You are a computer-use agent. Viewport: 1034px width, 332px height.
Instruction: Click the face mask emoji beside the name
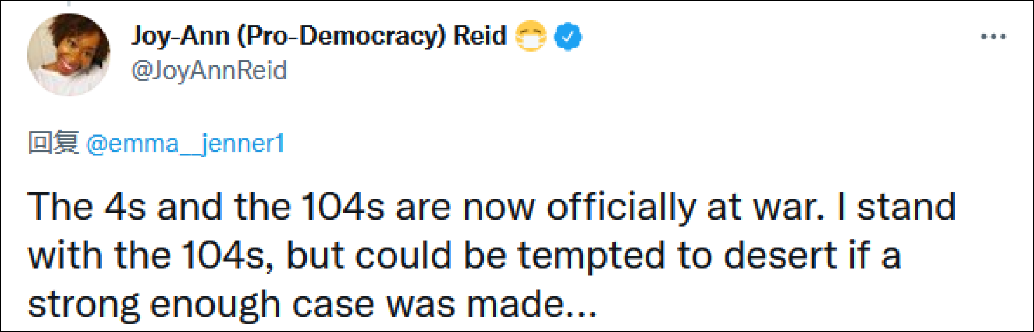530,37
